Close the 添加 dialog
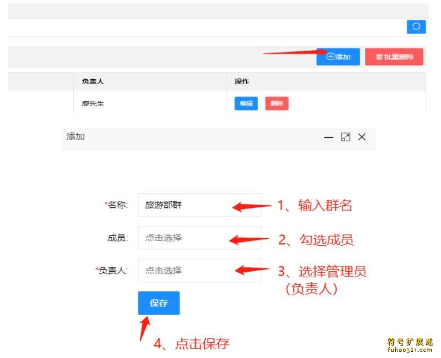The width and height of the screenshot is (441, 358). 362,137
